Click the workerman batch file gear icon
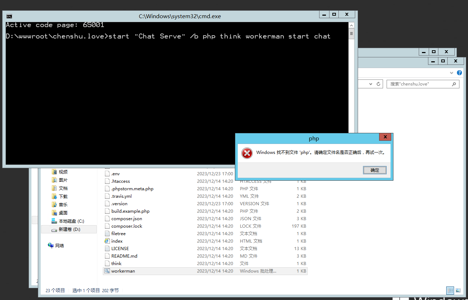Viewport: 468px width, 300px height. click(107, 271)
